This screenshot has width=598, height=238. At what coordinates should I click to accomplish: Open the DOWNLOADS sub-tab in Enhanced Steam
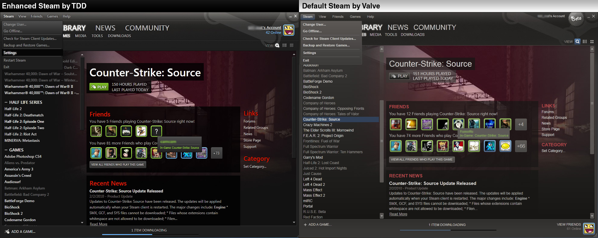pyautogui.click(x=119, y=36)
